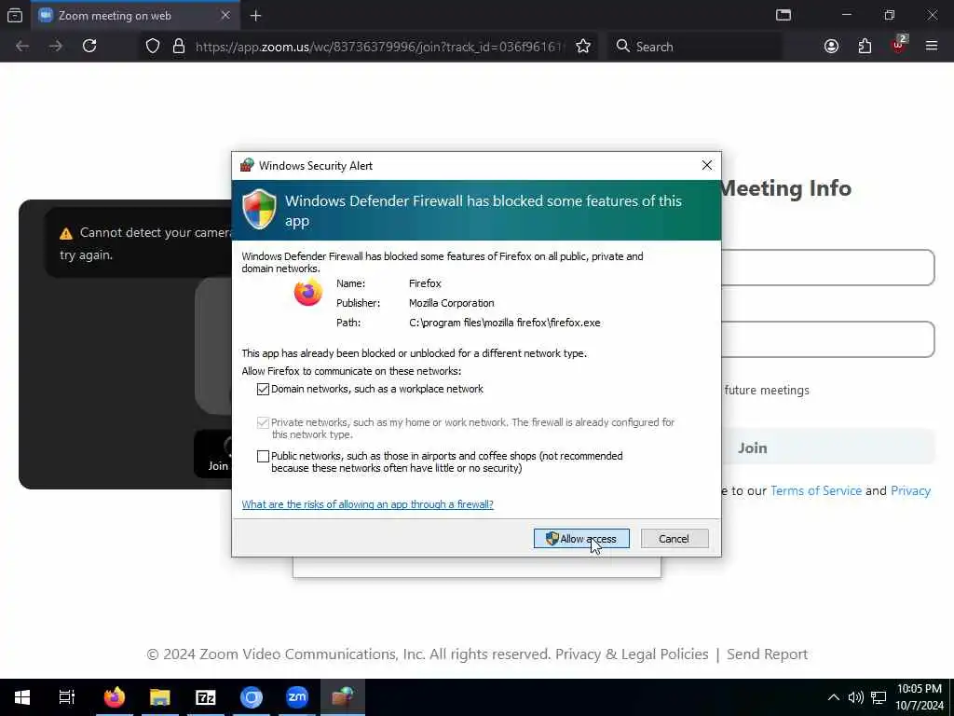This screenshot has width=954, height=716.
Task: Show hidden system tray icons
Action: pyautogui.click(x=834, y=697)
